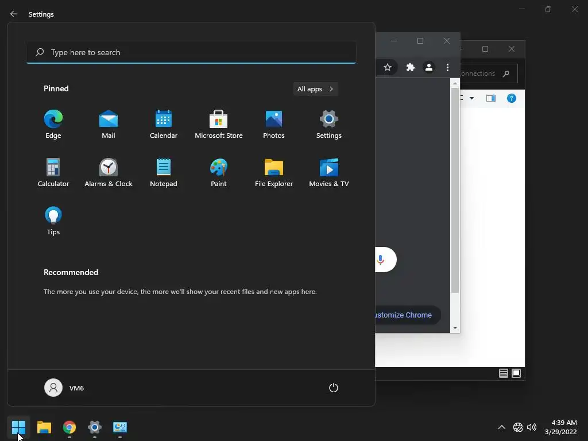Expand the view options dropdown arrow

click(x=472, y=98)
